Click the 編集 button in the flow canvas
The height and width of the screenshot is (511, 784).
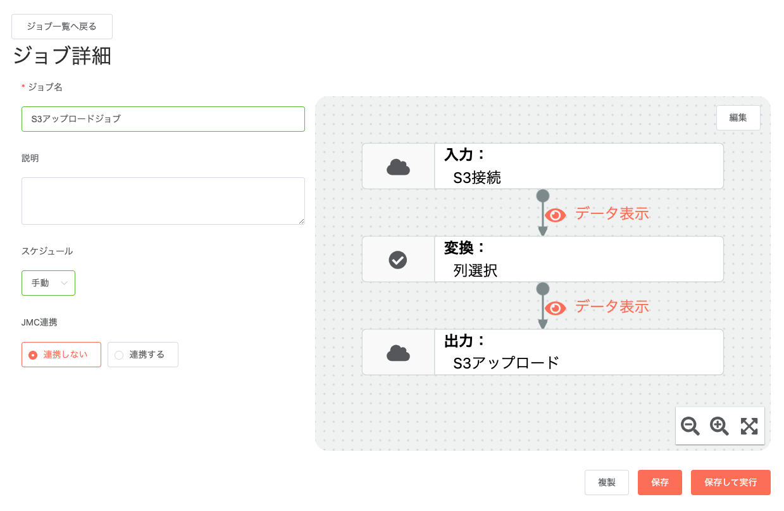(x=738, y=118)
